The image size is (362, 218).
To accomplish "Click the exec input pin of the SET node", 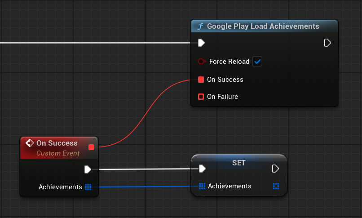I will pyautogui.click(x=202, y=169).
